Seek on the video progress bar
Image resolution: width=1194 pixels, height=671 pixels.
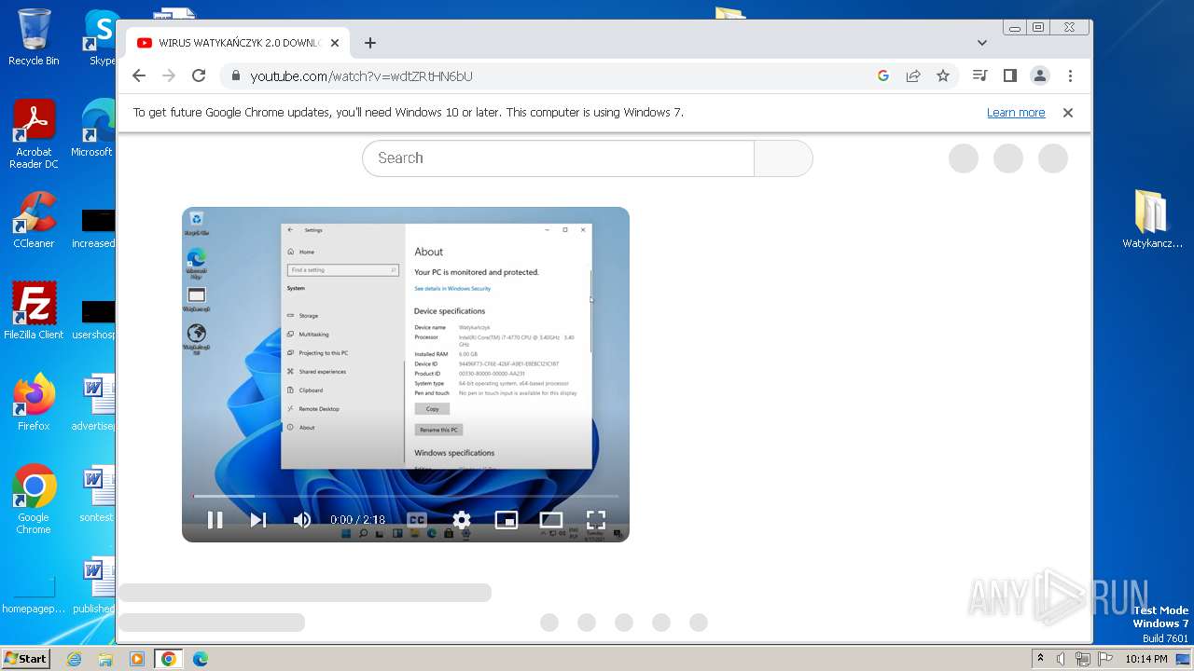tap(406, 496)
